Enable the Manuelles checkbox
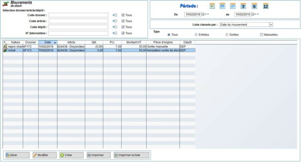The image size is (301, 162). pyautogui.click(x=261, y=34)
